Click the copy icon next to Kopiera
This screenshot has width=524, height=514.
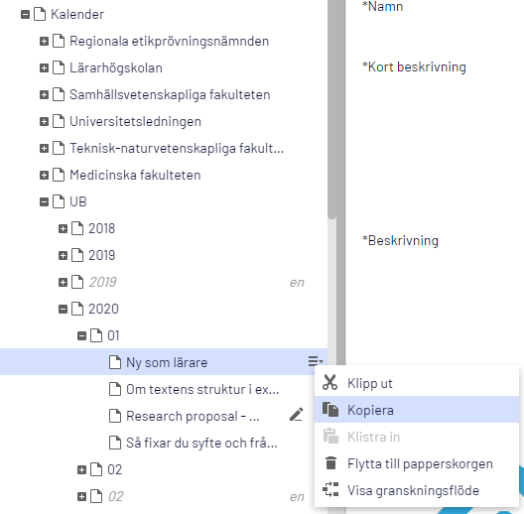pos(330,410)
